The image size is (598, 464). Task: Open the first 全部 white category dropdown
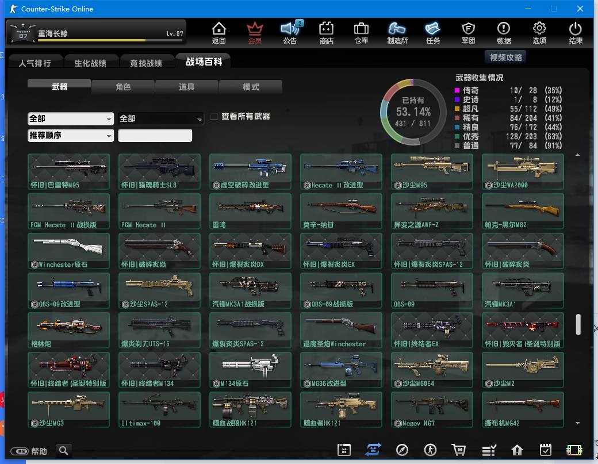(71, 118)
